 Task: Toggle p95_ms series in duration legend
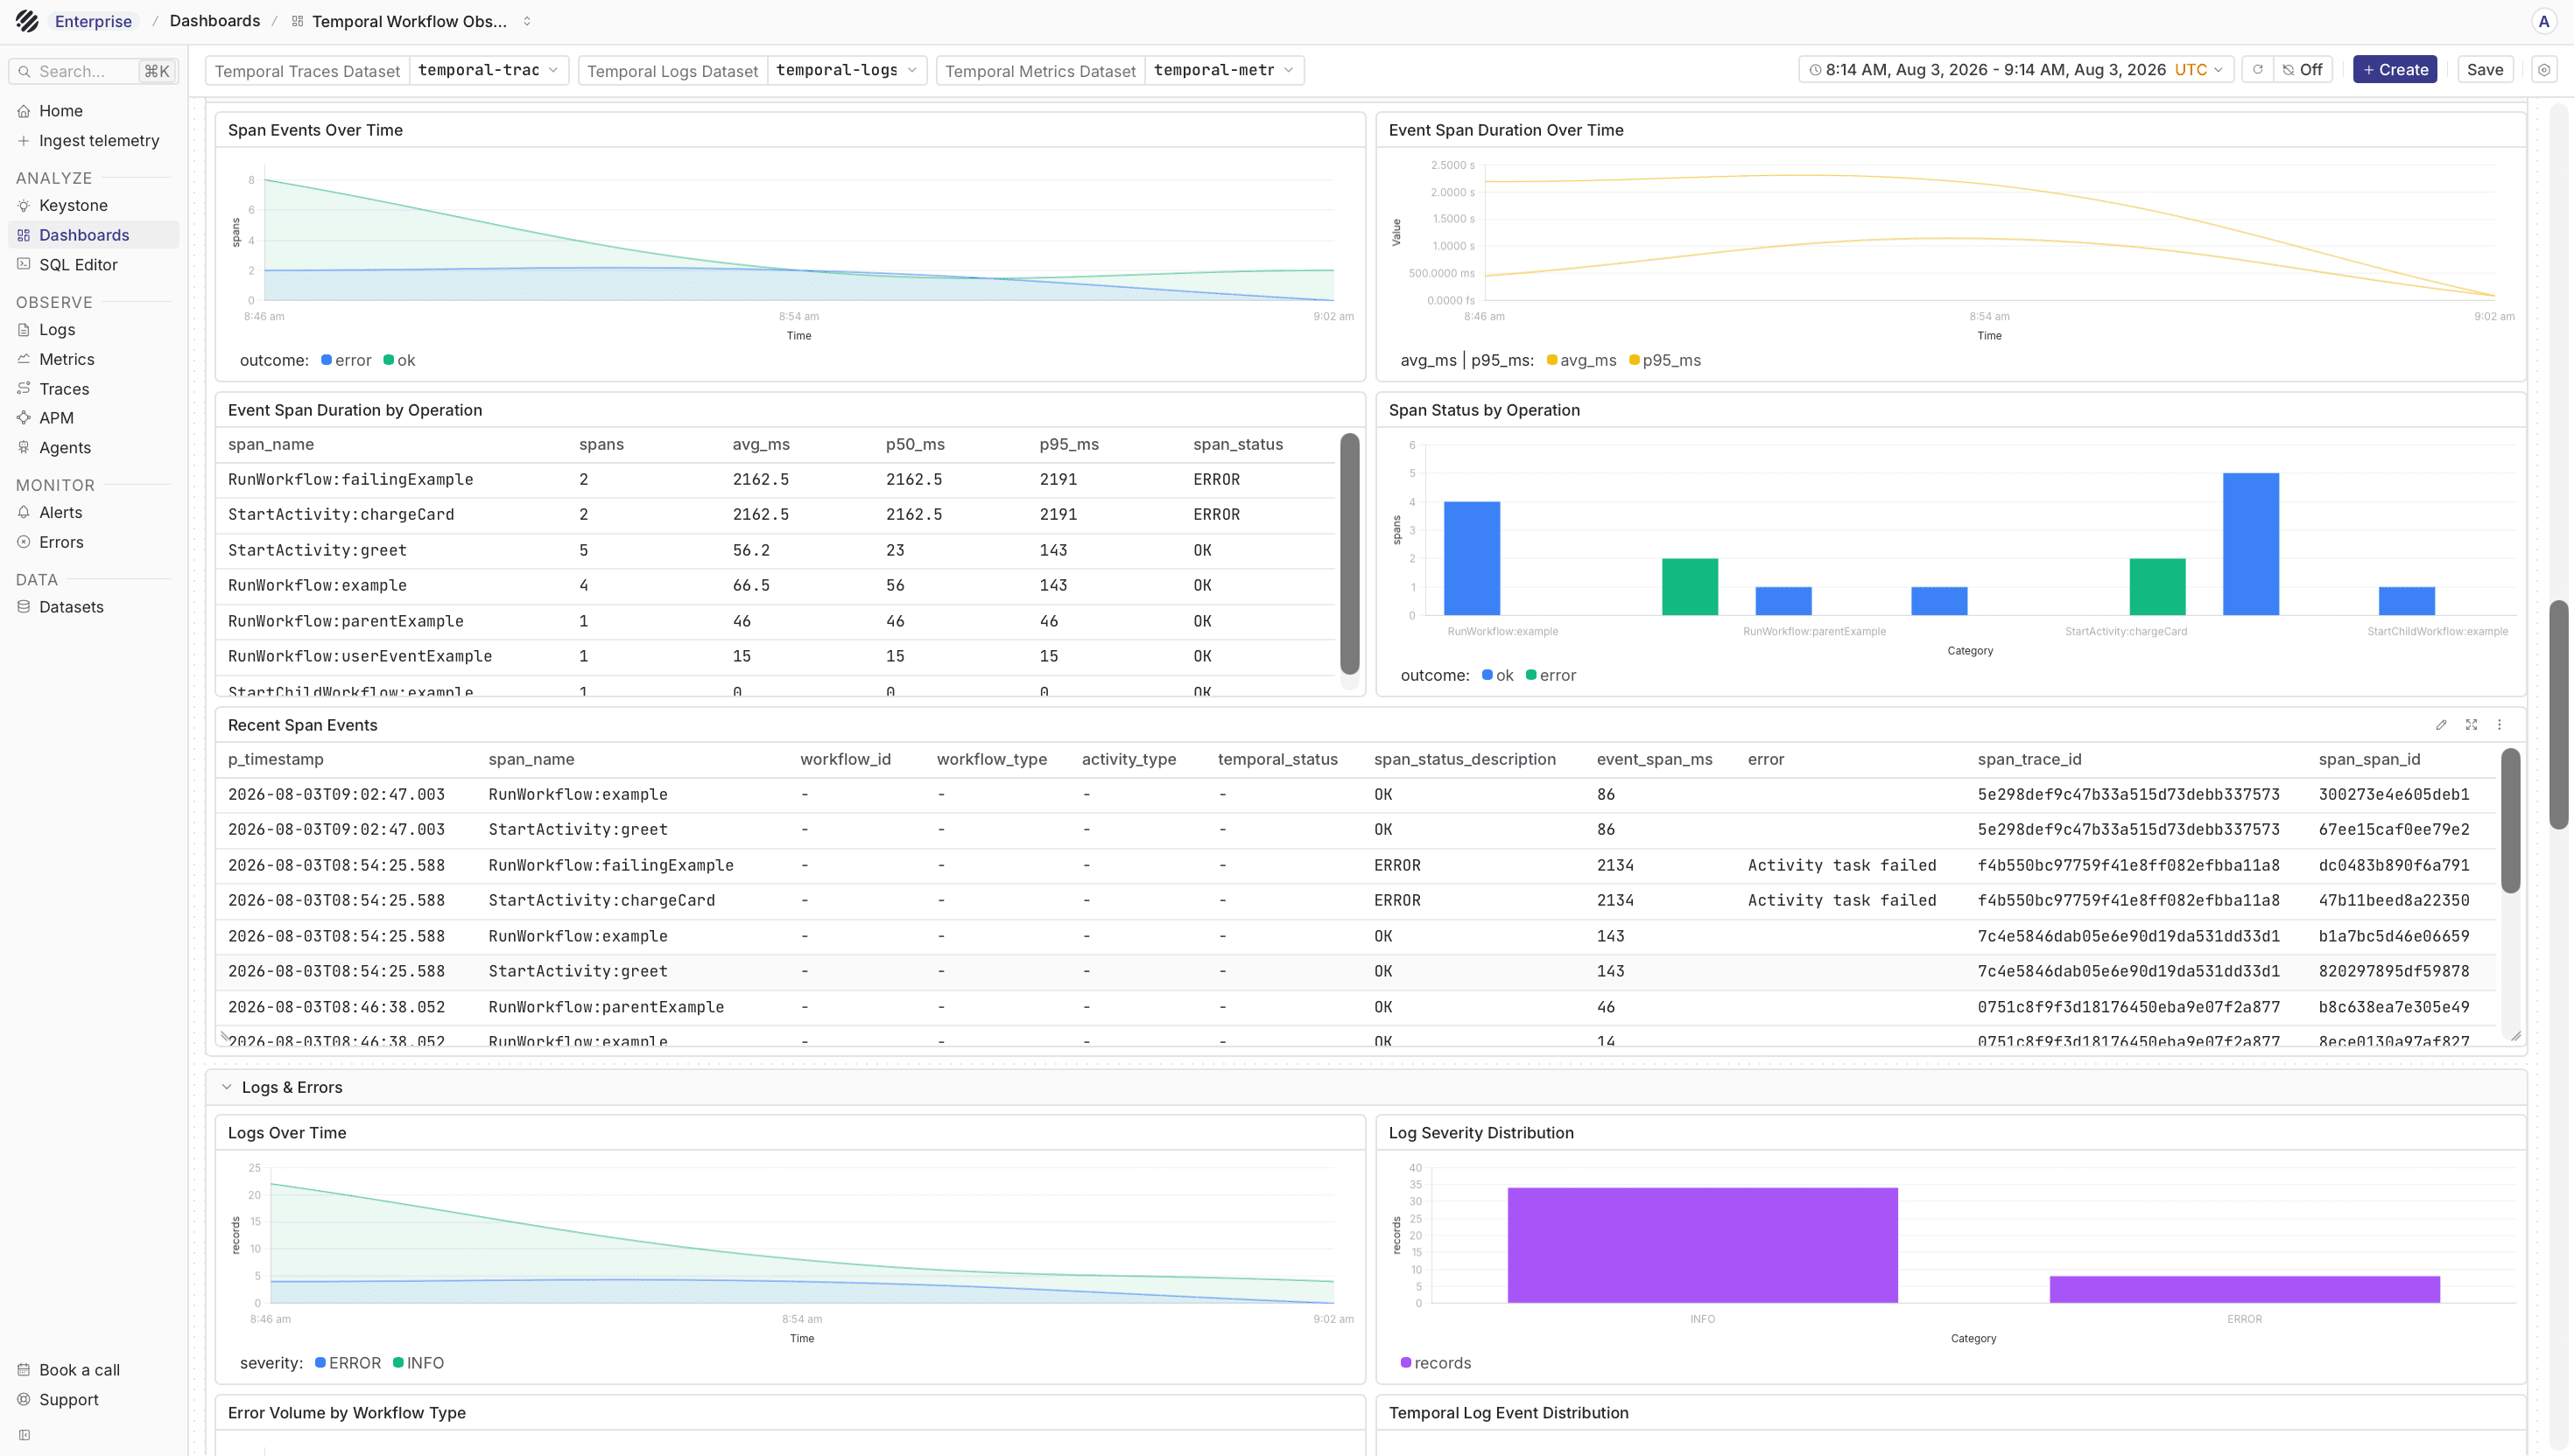pyautogui.click(x=1664, y=361)
